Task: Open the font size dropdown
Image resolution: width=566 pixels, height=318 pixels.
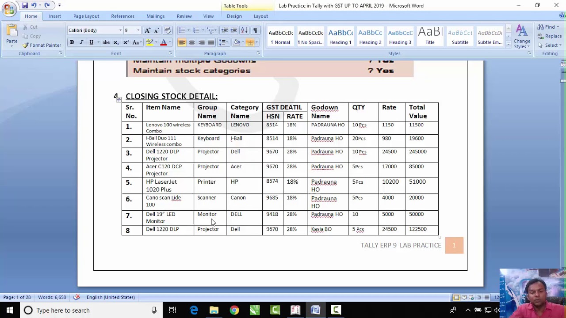Action: (x=138, y=30)
